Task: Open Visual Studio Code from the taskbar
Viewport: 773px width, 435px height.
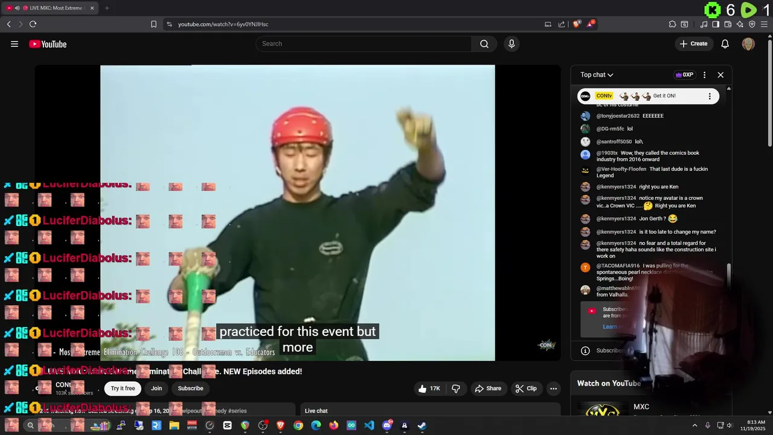Action: 369,425
